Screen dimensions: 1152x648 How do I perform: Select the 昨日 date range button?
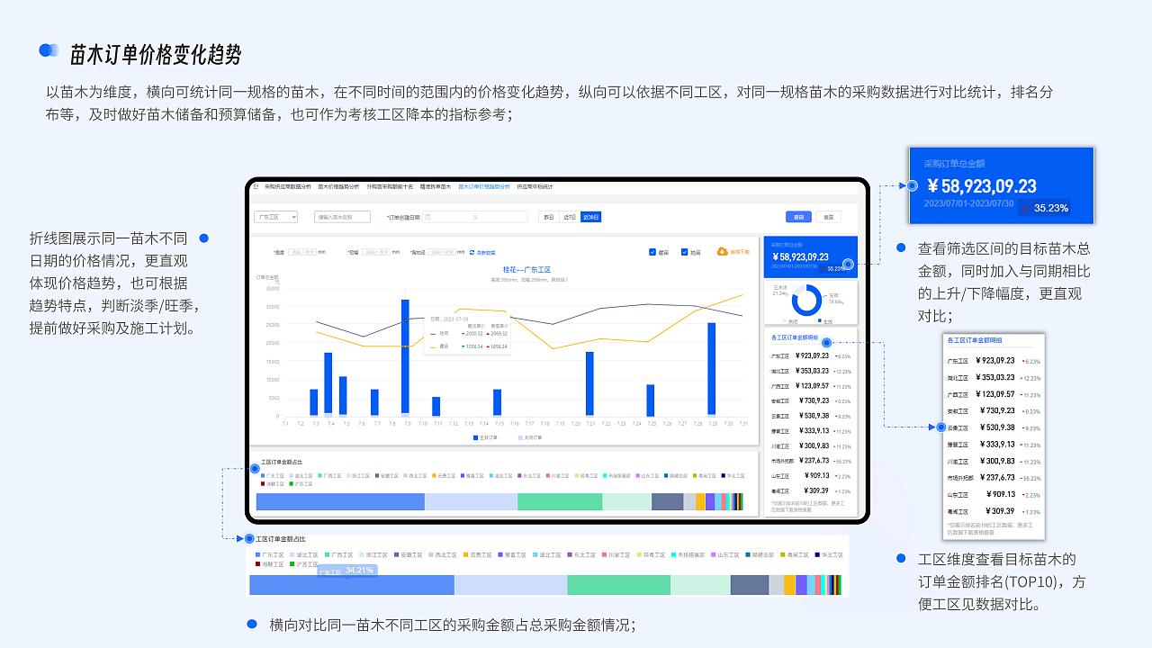pyautogui.click(x=548, y=217)
